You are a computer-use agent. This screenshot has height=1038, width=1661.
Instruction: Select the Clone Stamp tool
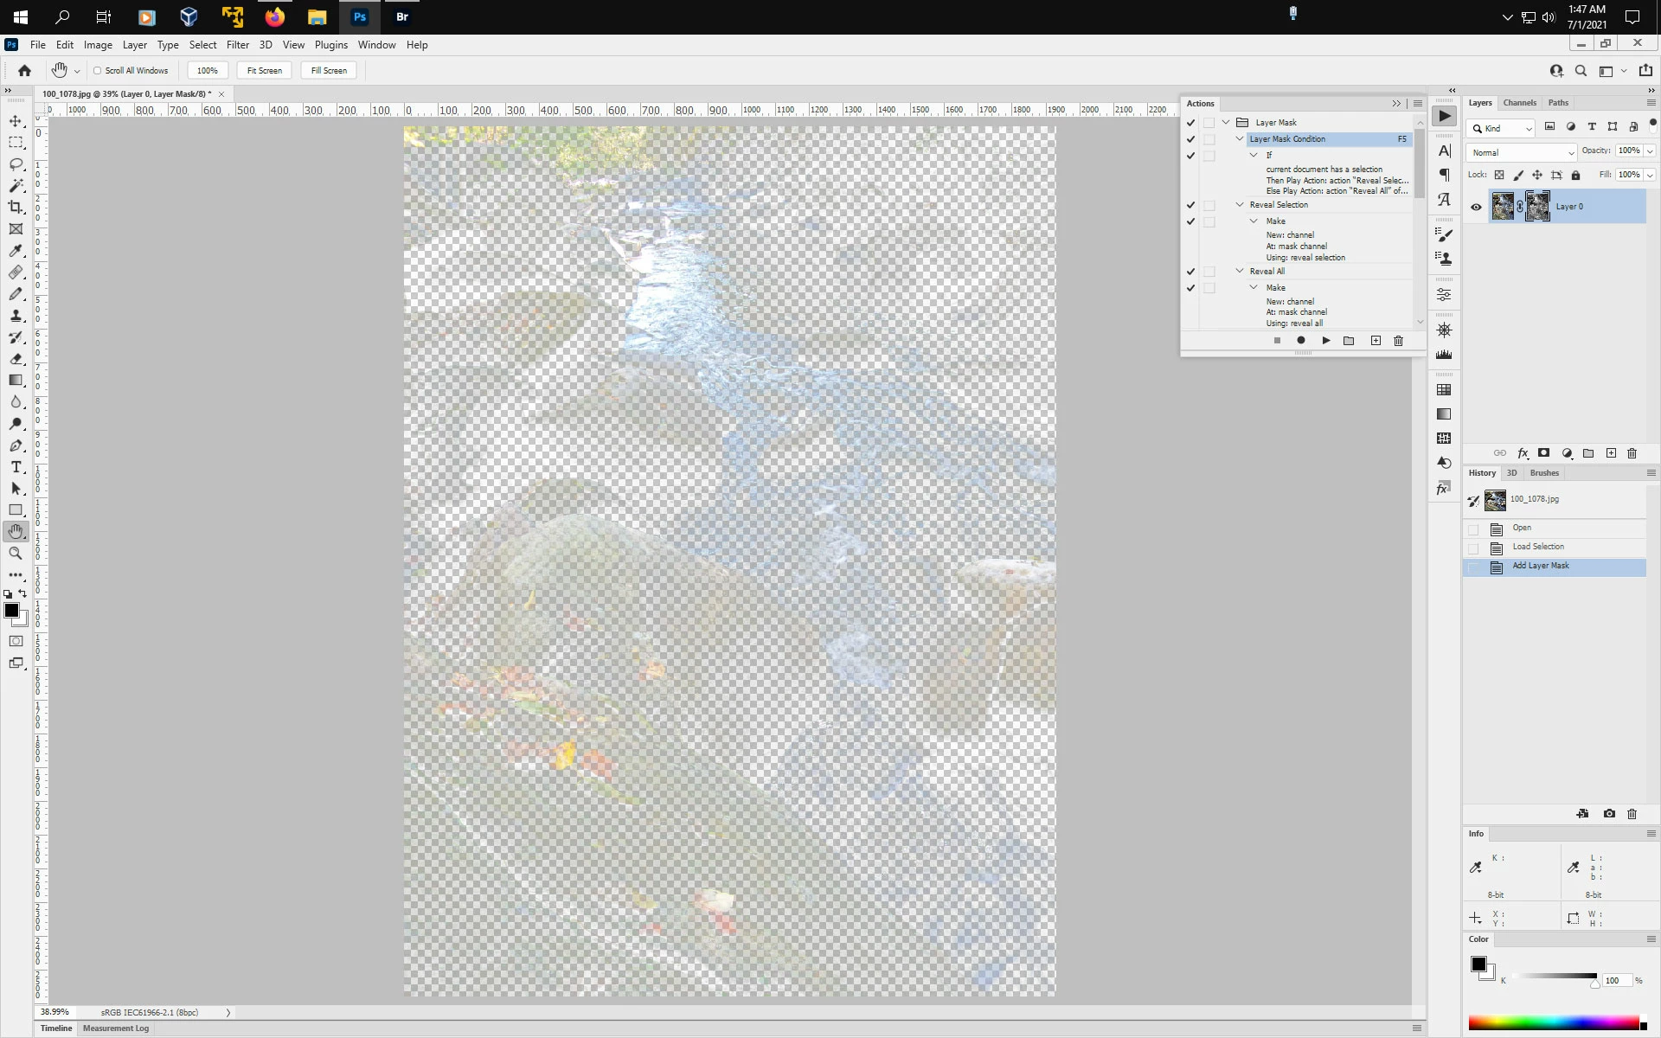tap(16, 316)
